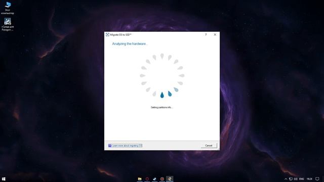The width and height of the screenshot is (324, 182).
Task: Show hidden system tray icons
Action: pos(286,179)
